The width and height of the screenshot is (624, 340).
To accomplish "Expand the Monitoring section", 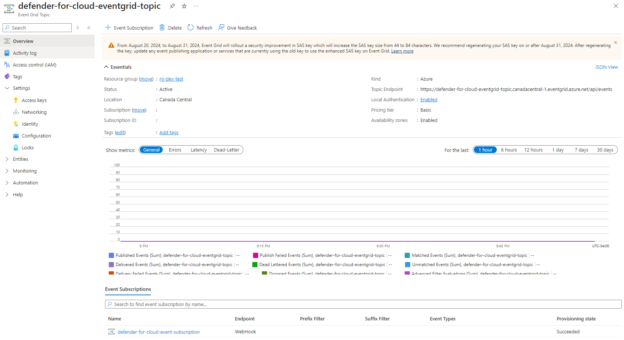I will tap(7, 171).
